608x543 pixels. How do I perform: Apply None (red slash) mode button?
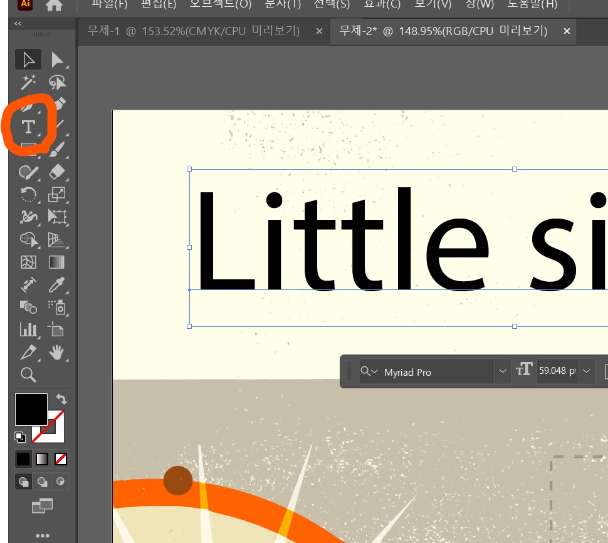[x=61, y=459]
